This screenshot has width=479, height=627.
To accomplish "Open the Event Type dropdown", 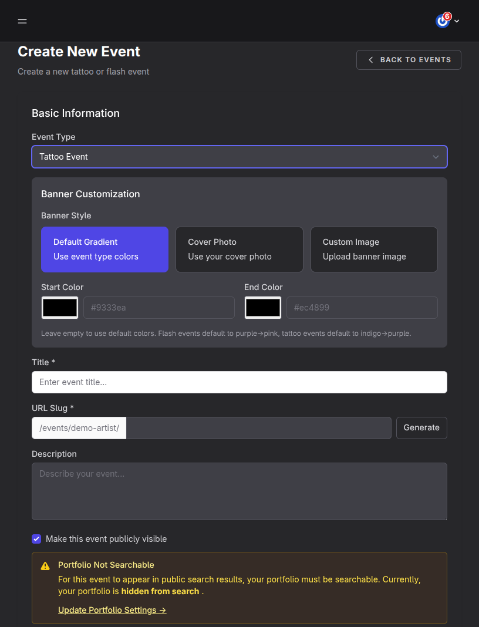I will click(239, 157).
